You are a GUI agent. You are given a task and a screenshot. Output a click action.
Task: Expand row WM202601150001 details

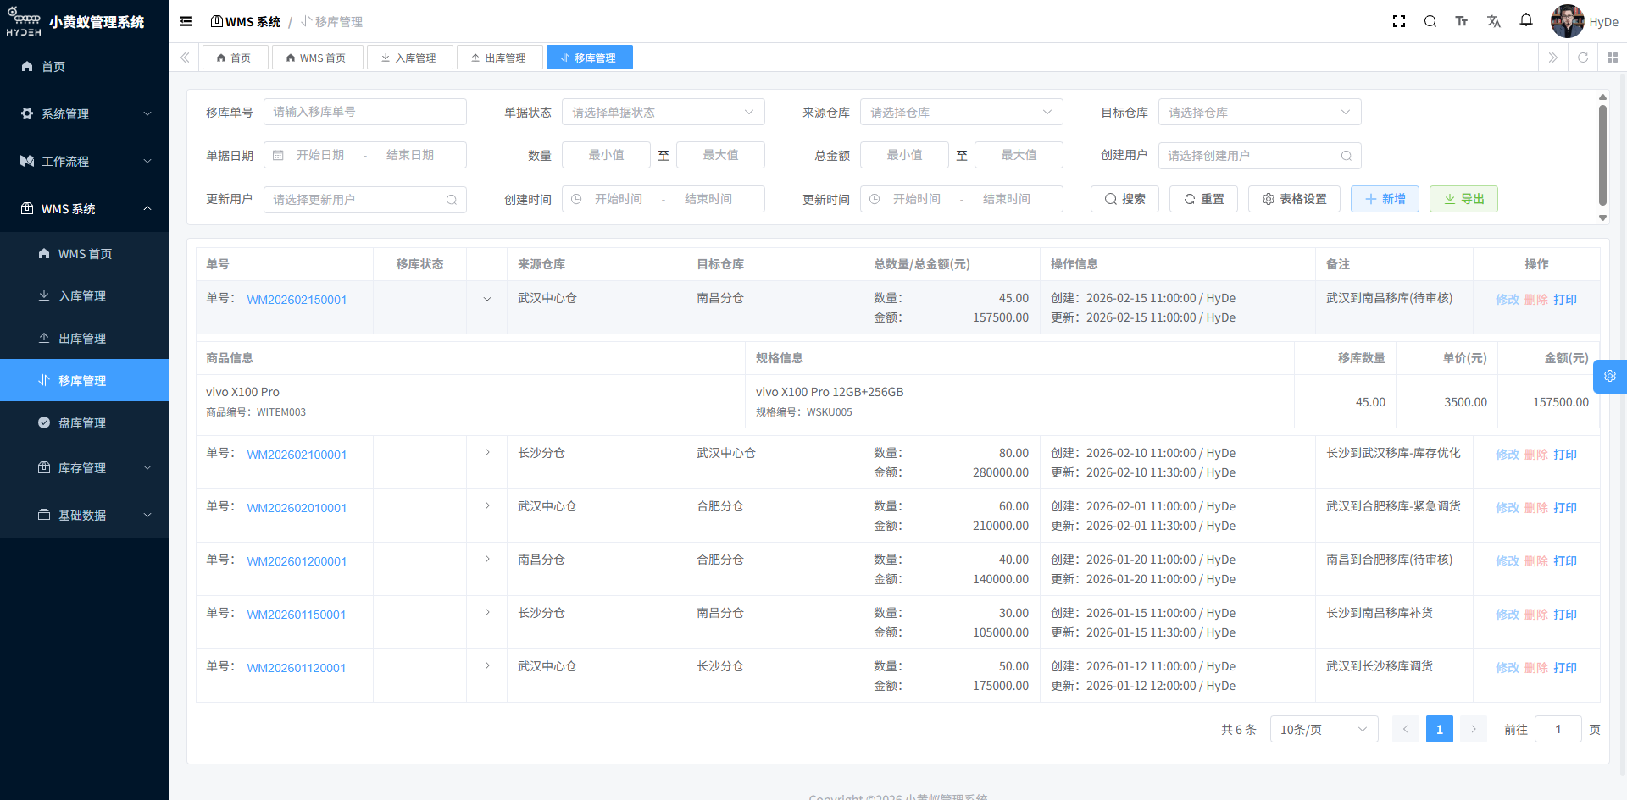pos(487,612)
